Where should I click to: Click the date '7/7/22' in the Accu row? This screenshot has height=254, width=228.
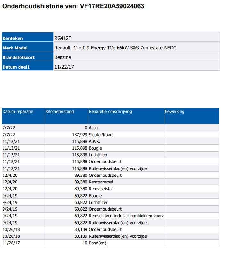point(9,128)
